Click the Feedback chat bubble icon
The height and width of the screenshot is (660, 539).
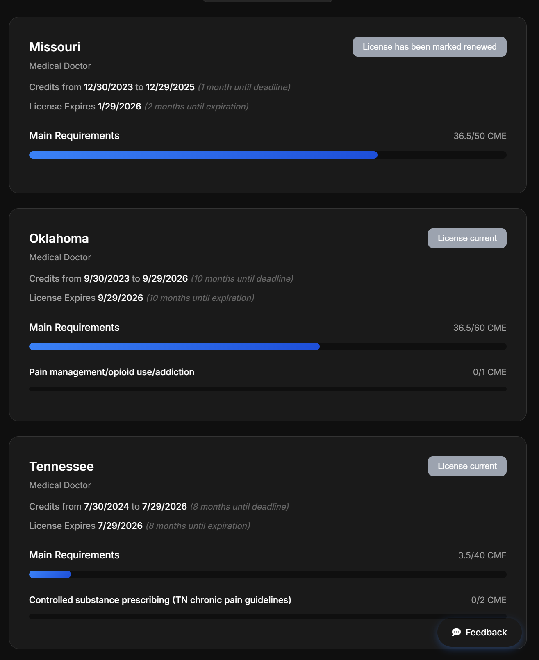tap(456, 632)
